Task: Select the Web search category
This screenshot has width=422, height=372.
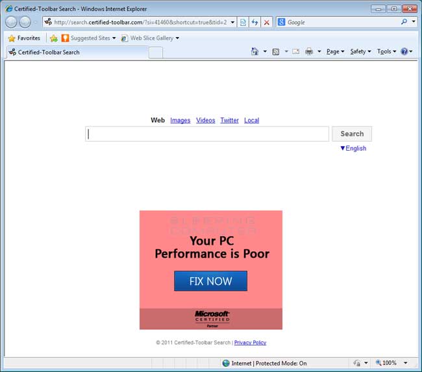Action: pyautogui.click(x=158, y=120)
